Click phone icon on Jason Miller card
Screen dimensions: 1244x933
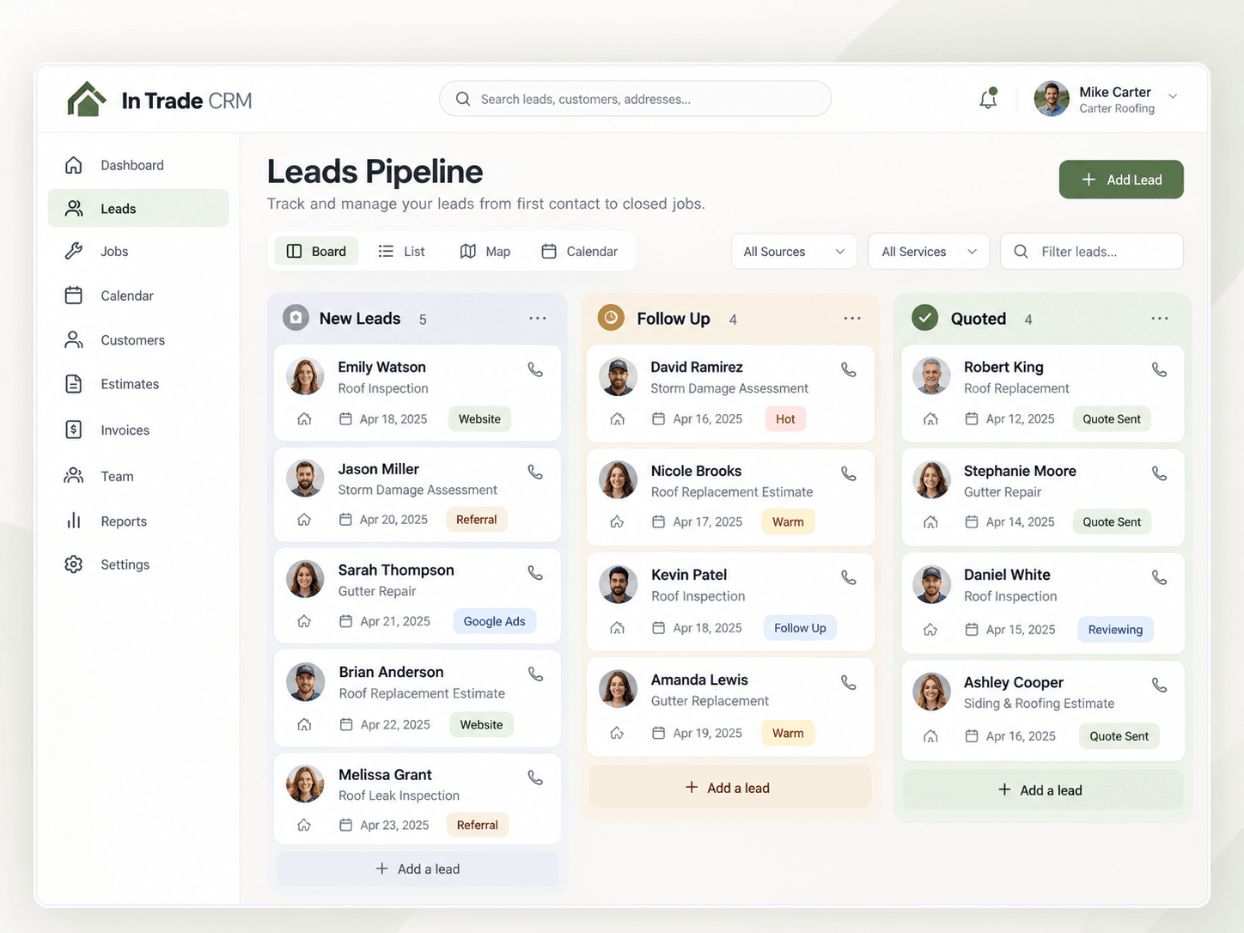(x=535, y=472)
